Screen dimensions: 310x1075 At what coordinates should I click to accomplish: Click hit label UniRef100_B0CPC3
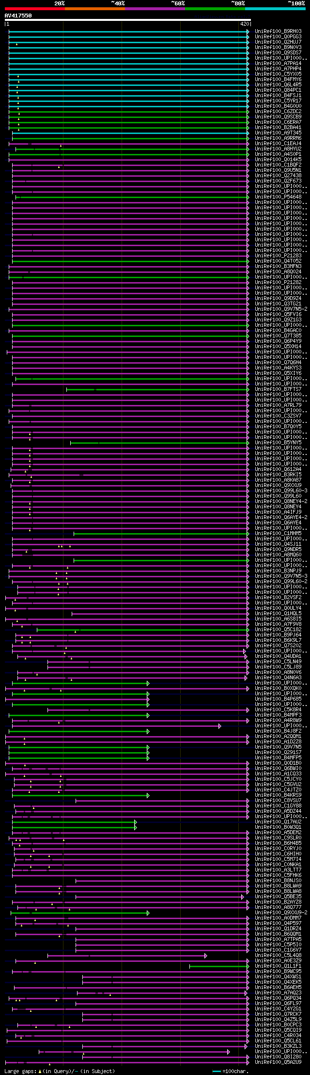pos(278,1025)
